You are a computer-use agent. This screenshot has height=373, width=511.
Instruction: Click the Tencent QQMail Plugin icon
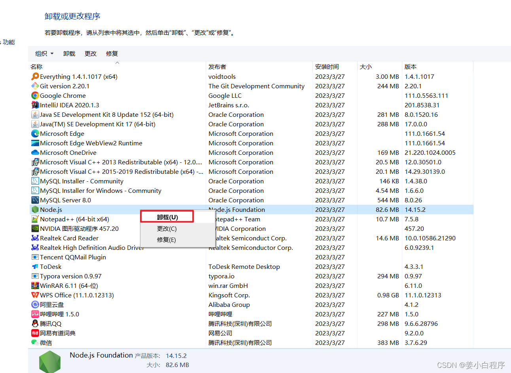click(35, 257)
